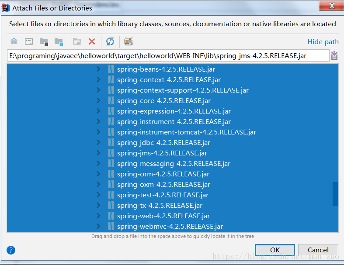This screenshot has width=344, height=265.
Task: Click the IntelliJ icon in title bar
Action: 6,8
